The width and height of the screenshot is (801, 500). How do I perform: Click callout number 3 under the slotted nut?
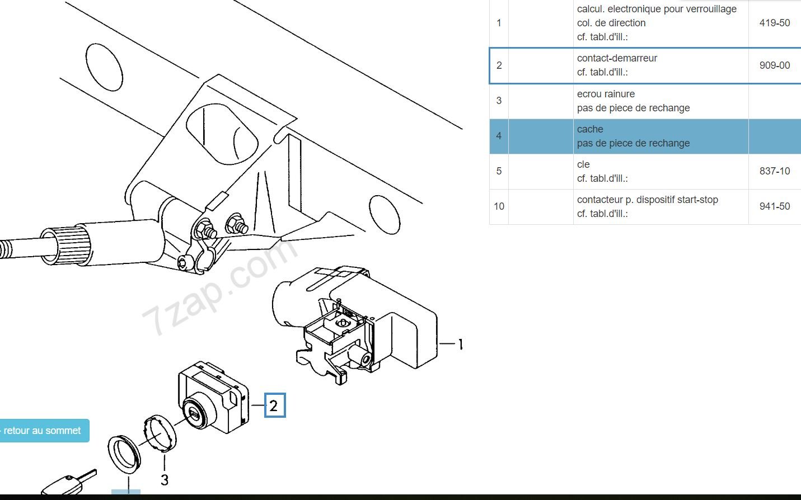click(164, 479)
